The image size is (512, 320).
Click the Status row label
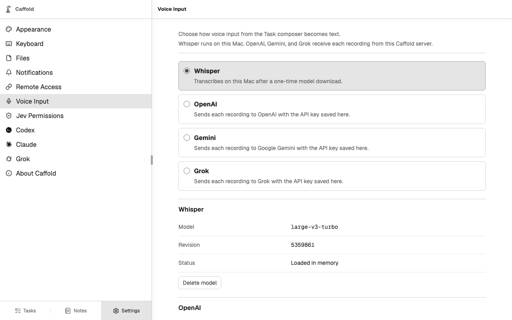(x=187, y=263)
